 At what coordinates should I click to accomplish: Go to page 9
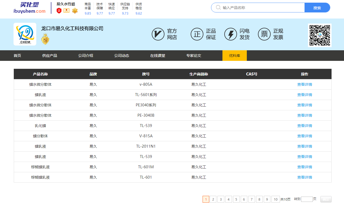coord(267,199)
